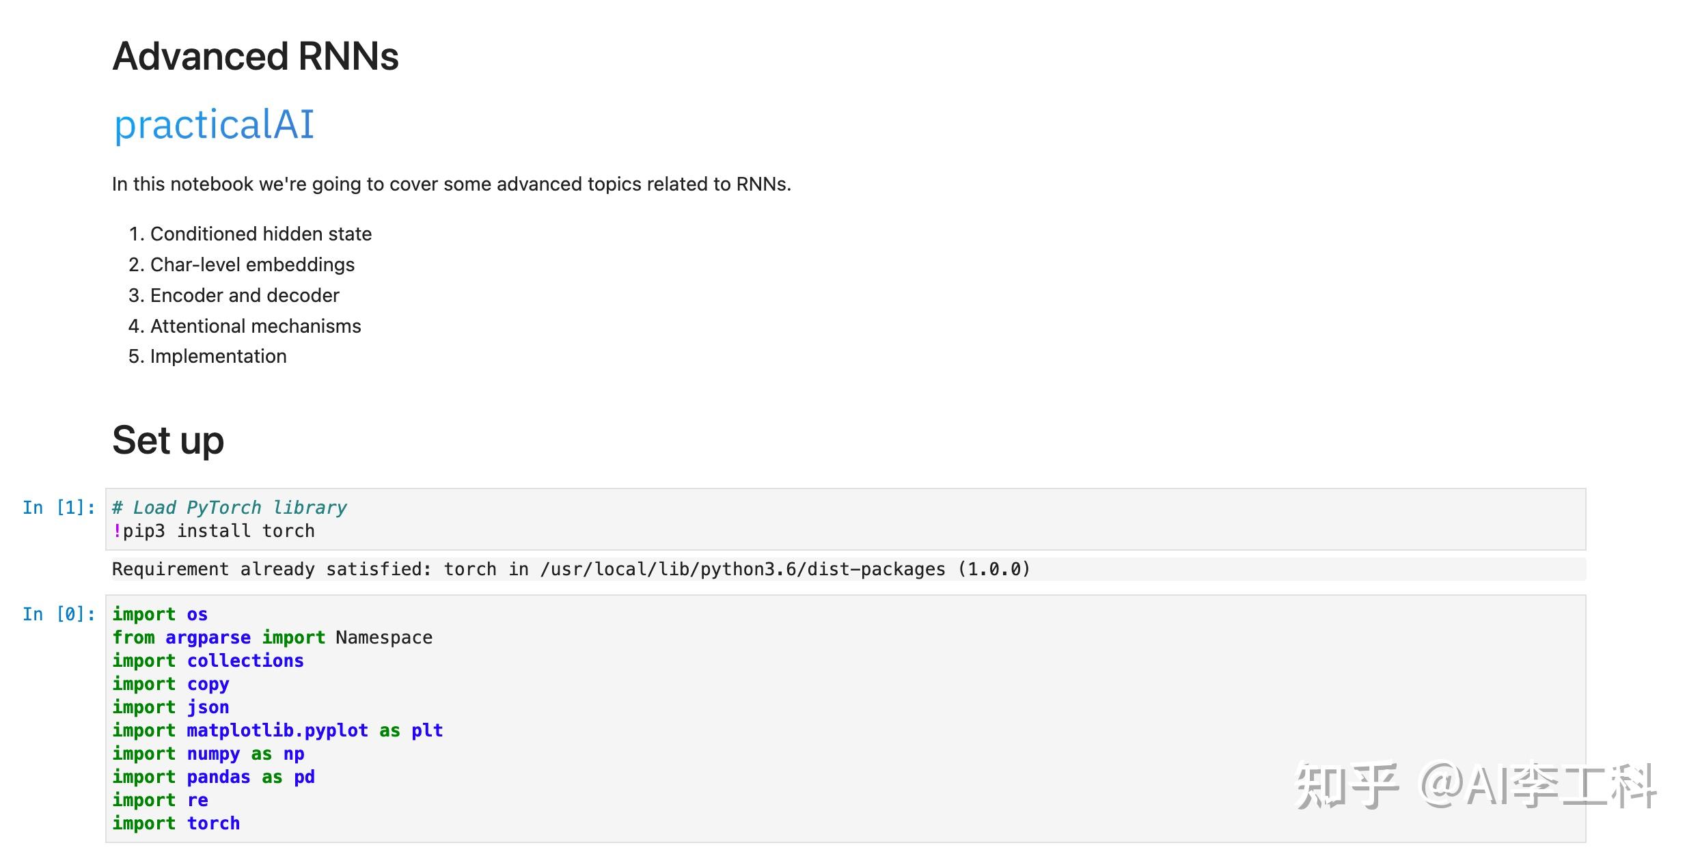Click the Zhihu @AI watermark text
Image resolution: width=1700 pixels, height=854 pixels.
1476,786
